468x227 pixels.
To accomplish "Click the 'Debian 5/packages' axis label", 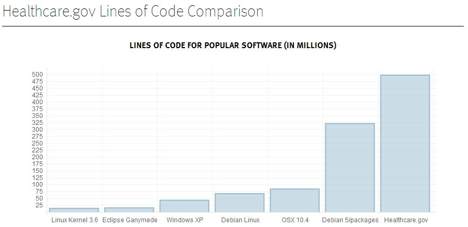I will [350, 221].
